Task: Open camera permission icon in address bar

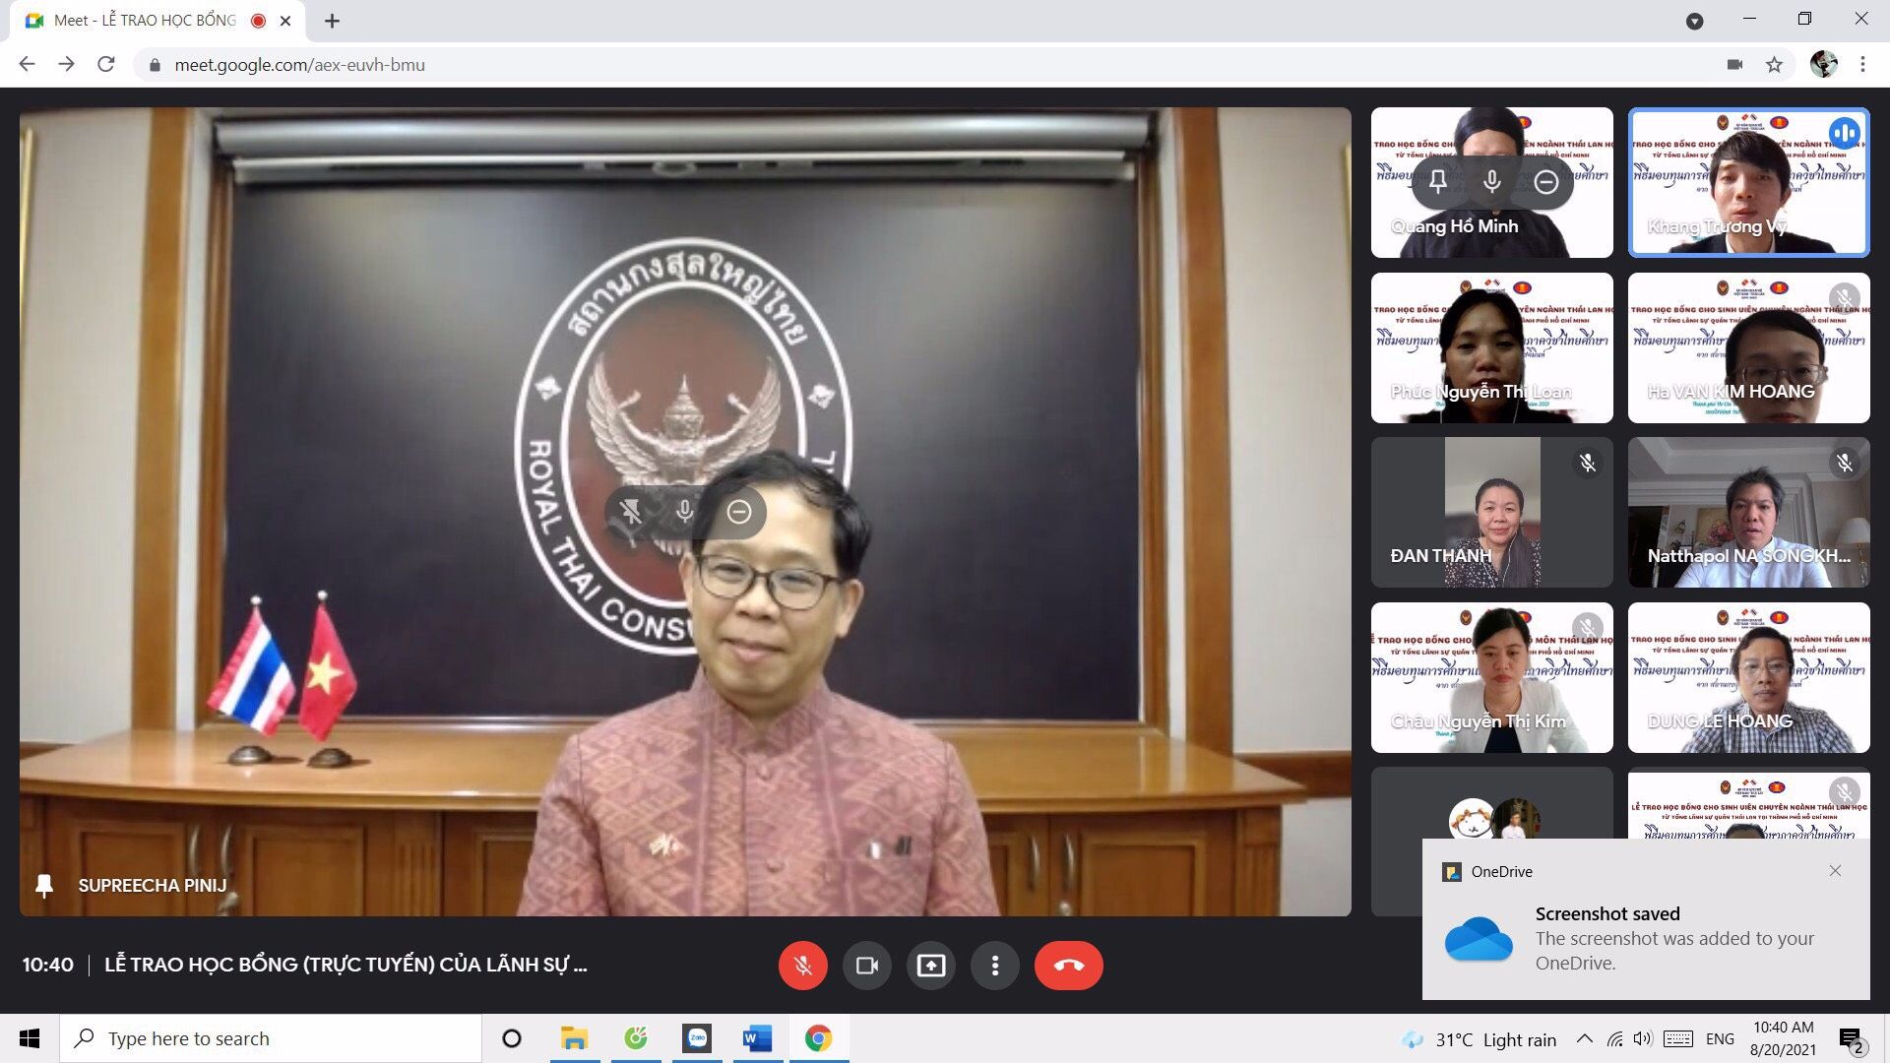Action: click(x=1734, y=65)
